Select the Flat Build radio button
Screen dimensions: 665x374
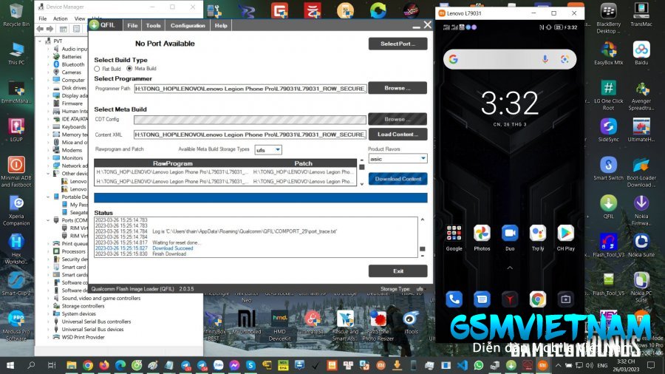pos(97,69)
